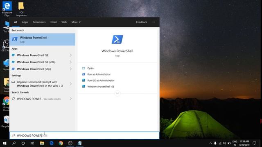Open Cortana circle on taskbar

click(x=23, y=143)
